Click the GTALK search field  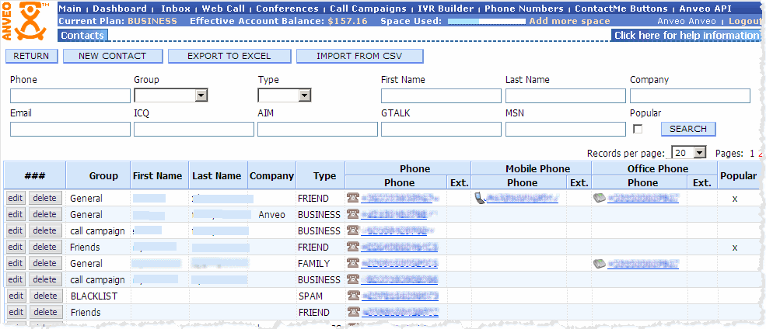click(x=441, y=129)
